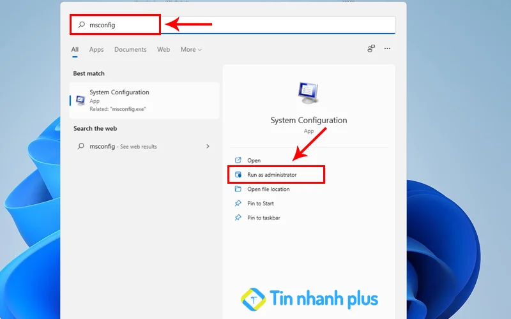
Task: Click the Pin to Start pin icon
Action: [x=238, y=203]
